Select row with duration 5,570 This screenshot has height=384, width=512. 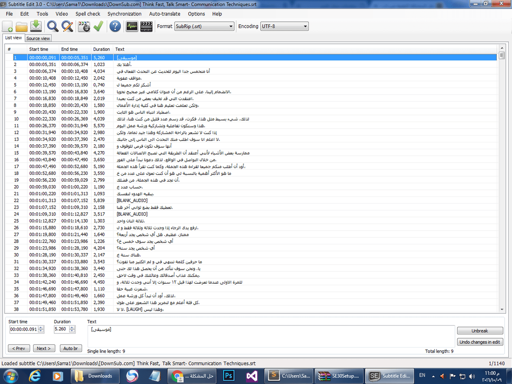[x=252, y=125]
